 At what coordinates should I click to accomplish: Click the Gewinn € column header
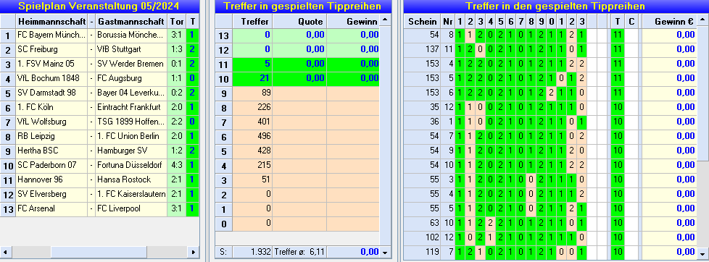pos(668,21)
